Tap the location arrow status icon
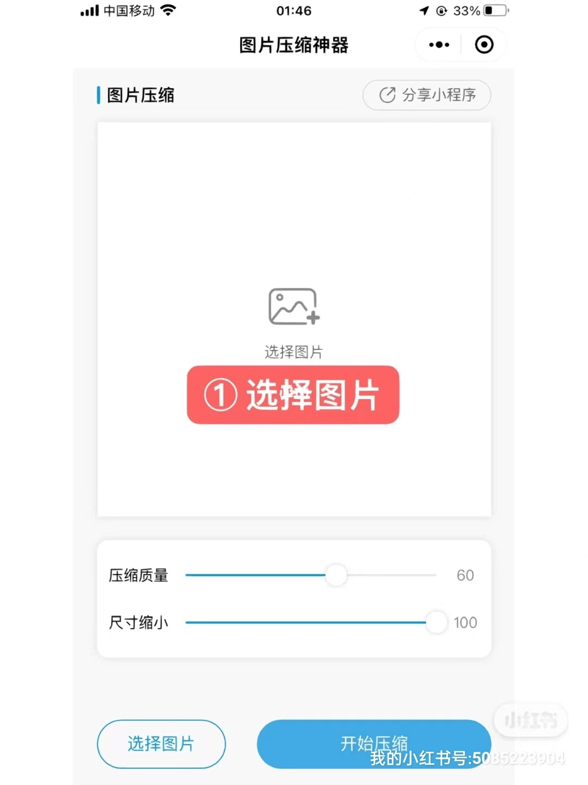 coord(424,10)
